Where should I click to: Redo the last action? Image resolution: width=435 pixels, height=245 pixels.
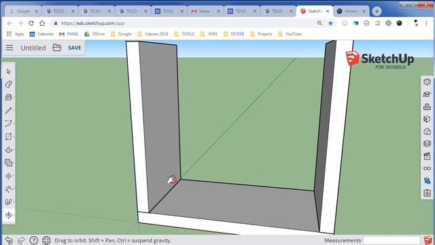(x=21, y=240)
